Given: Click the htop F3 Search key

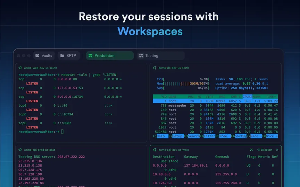Looking at the screenshot, I should [192, 136].
